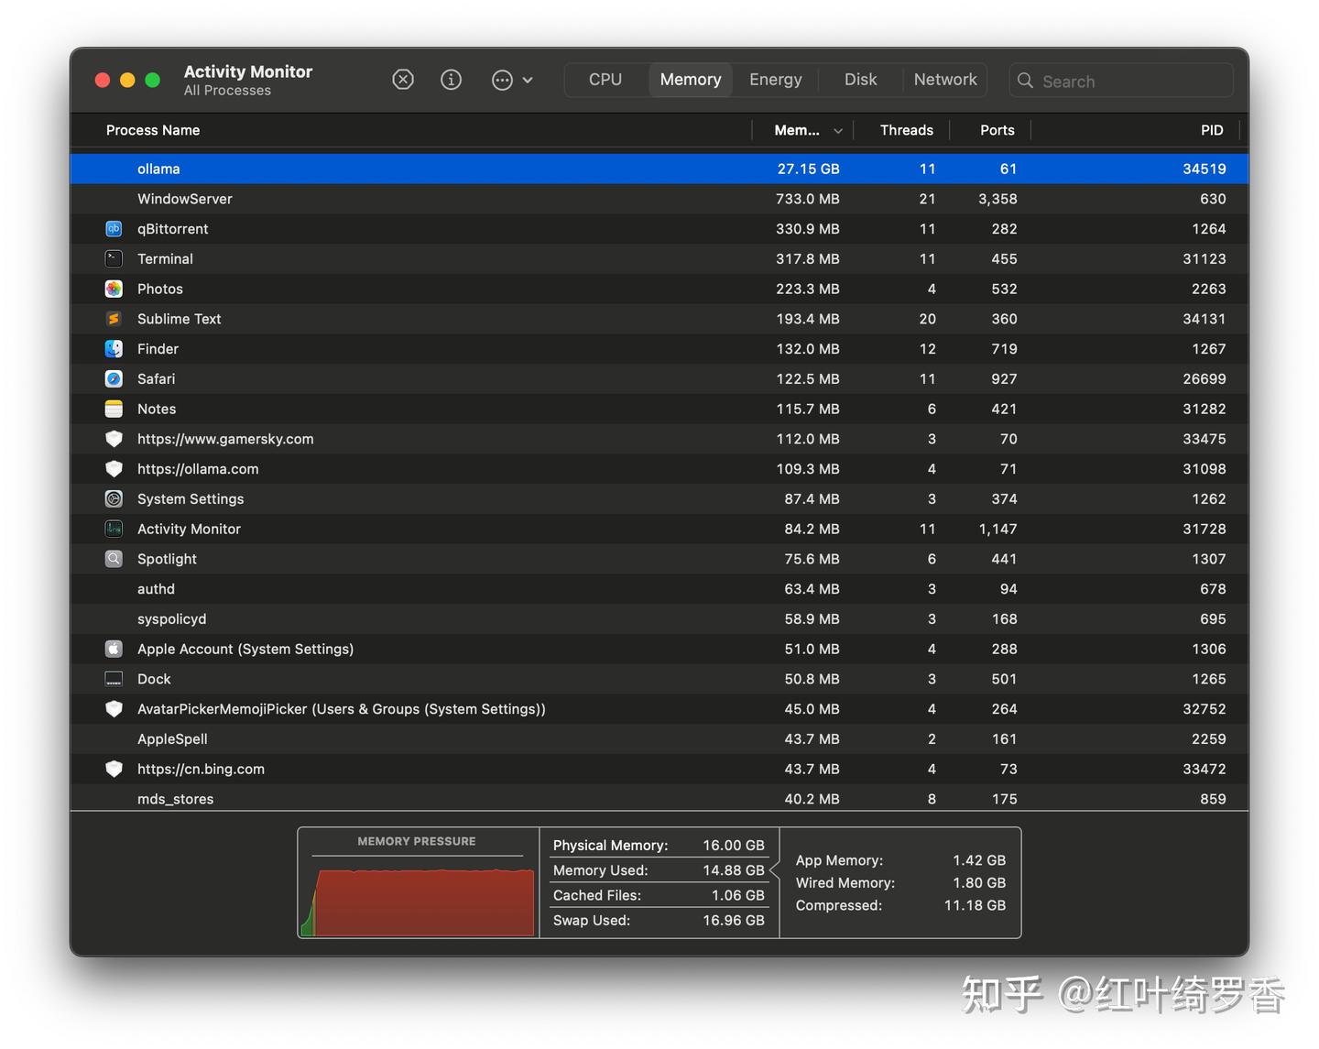Click the stop process (X) icon

(403, 80)
